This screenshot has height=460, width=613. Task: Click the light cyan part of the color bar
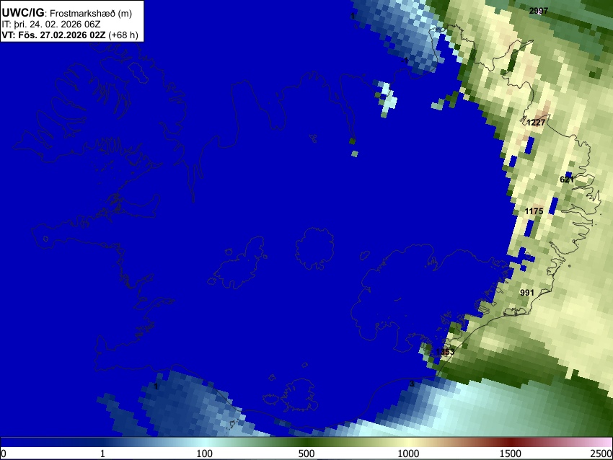coord(204,443)
